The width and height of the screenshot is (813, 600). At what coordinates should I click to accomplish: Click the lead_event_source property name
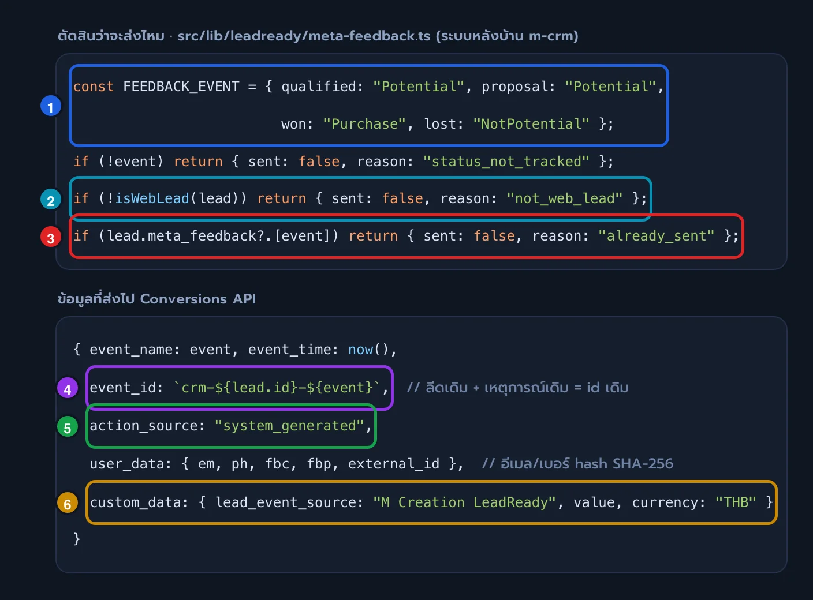(286, 502)
